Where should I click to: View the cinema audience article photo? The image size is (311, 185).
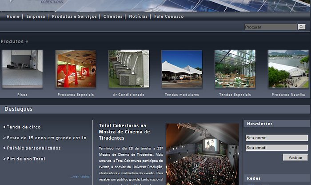203,154
